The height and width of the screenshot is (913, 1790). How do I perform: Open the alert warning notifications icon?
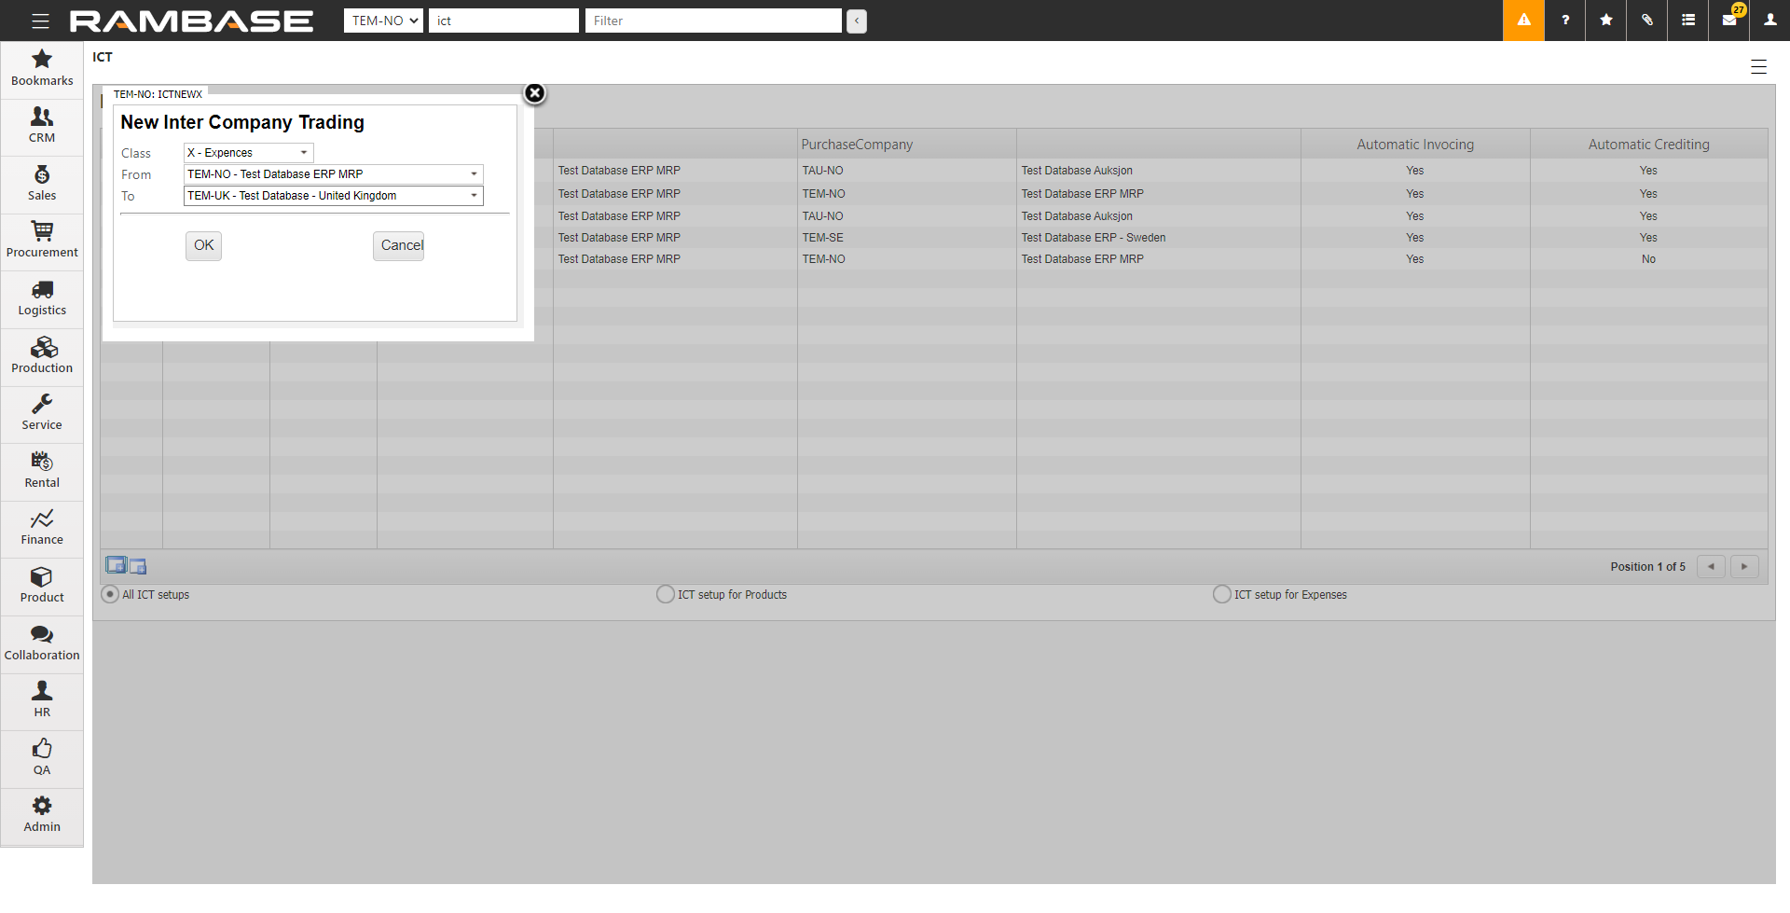(x=1523, y=21)
